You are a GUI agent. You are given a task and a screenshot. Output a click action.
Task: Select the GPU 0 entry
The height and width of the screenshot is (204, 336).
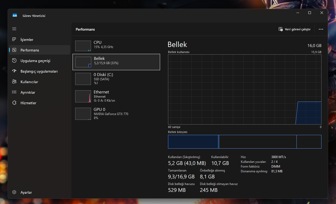point(116,113)
